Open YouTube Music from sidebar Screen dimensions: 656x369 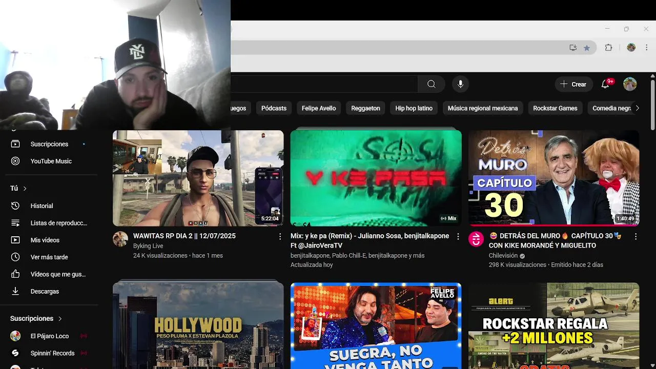coord(51,161)
